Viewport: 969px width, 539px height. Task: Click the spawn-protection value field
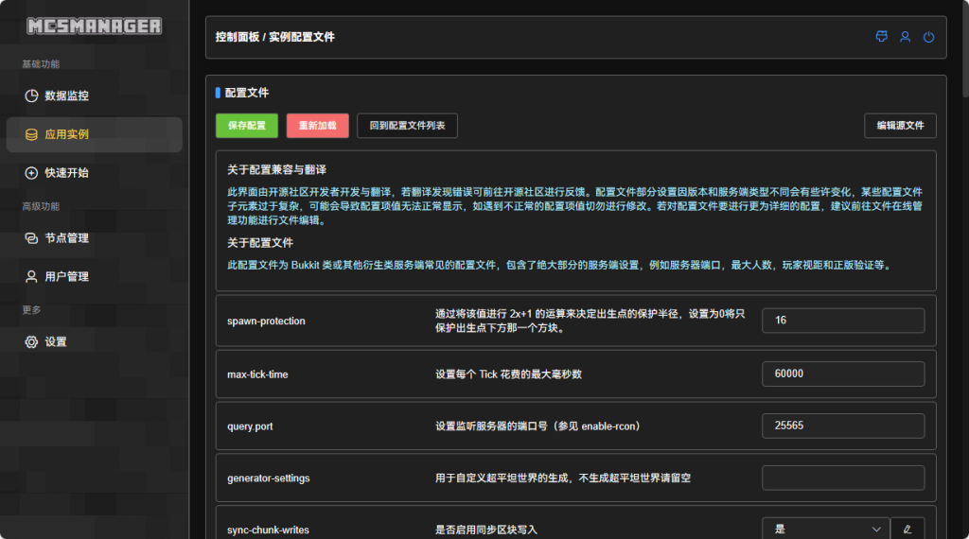tap(843, 321)
